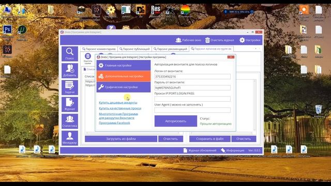Select Дополнительные настройки in settings dialog
331x186 pixels.
tap(124, 76)
